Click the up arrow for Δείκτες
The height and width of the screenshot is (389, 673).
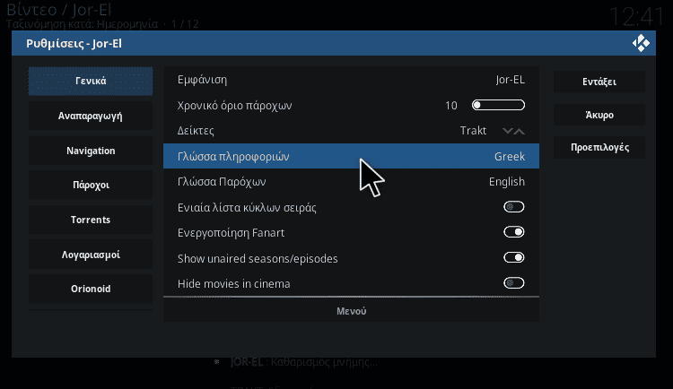(x=520, y=131)
